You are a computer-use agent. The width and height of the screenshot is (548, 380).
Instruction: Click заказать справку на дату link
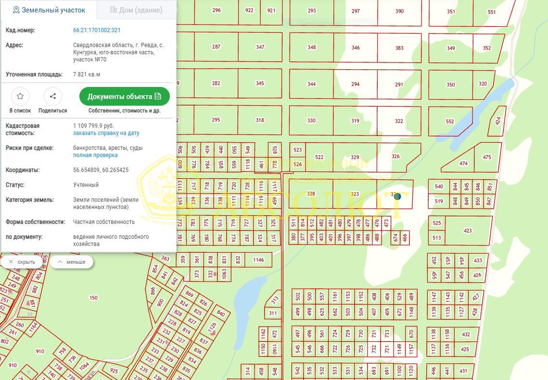click(x=106, y=133)
